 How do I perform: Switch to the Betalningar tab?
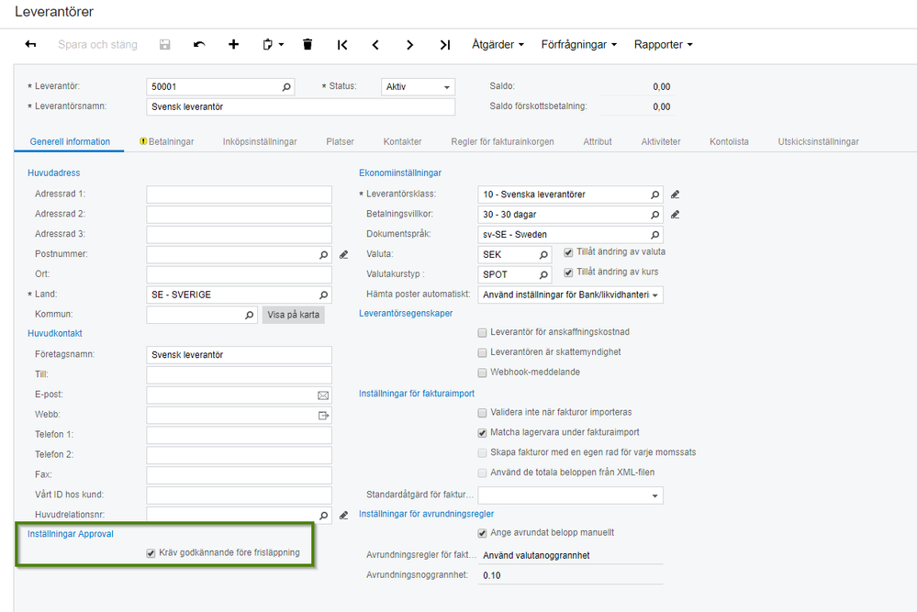167,141
